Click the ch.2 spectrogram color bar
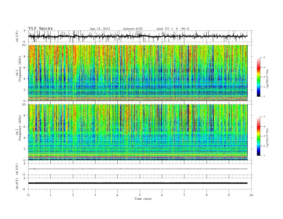The width and height of the screenshot is (283, 219). coord(258,136)
